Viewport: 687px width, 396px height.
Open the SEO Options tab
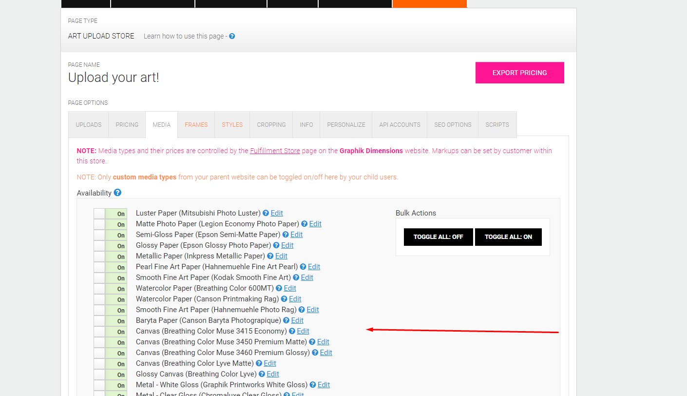(453, 125)
